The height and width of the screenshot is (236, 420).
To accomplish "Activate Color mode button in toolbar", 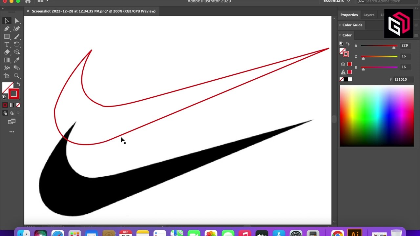I will coord(5,105).
